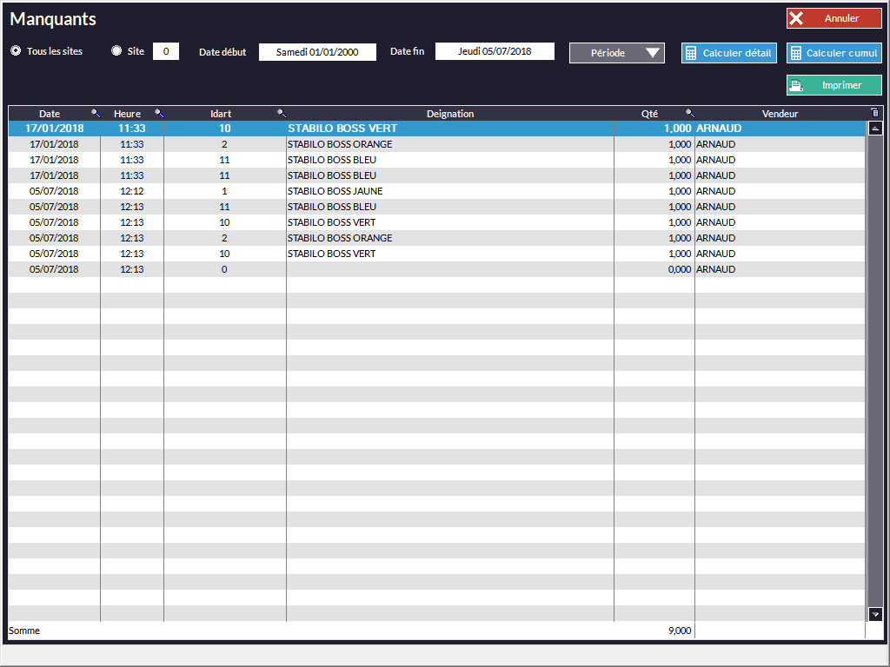Click the calculator icon on Calculer détail
Image resolution: width=890 pixels, height=667 pixels.
click(691, 53)
